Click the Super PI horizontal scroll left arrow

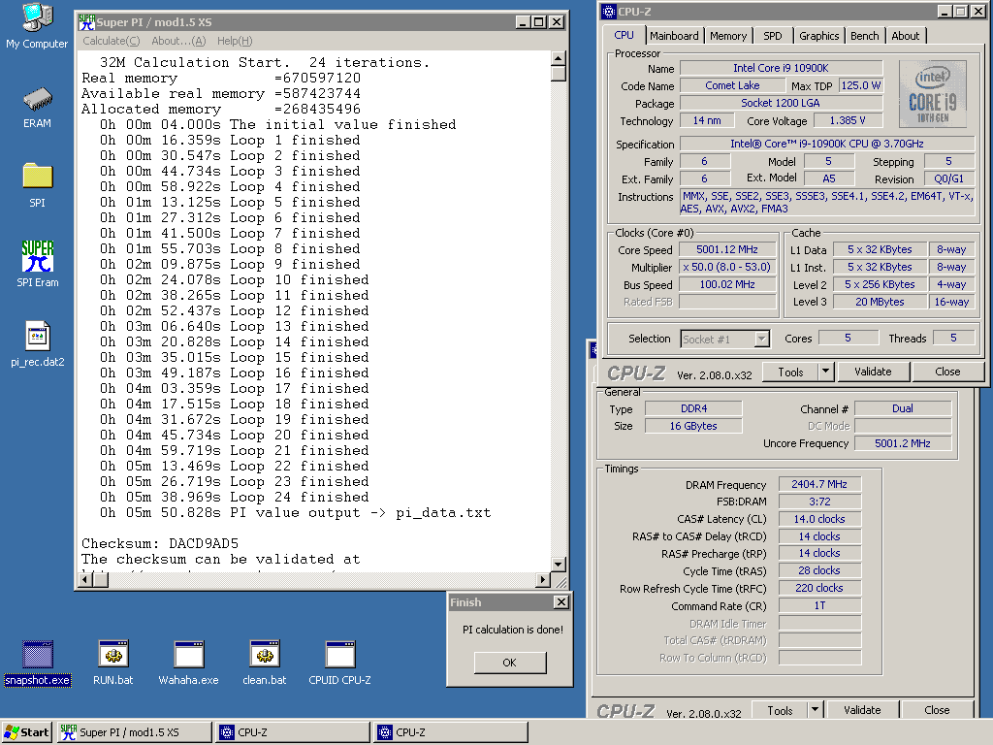coord(86,579)
